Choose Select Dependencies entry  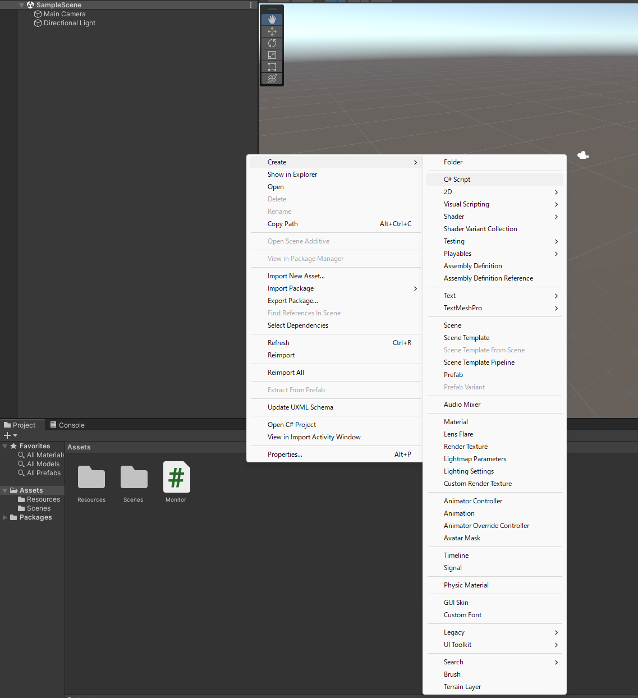coord(335,325)
